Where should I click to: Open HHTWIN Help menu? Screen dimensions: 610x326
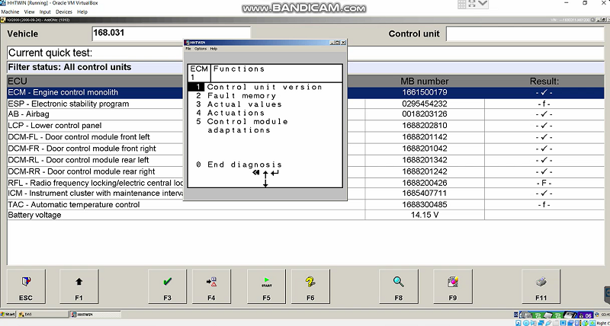tap(213, 49)
